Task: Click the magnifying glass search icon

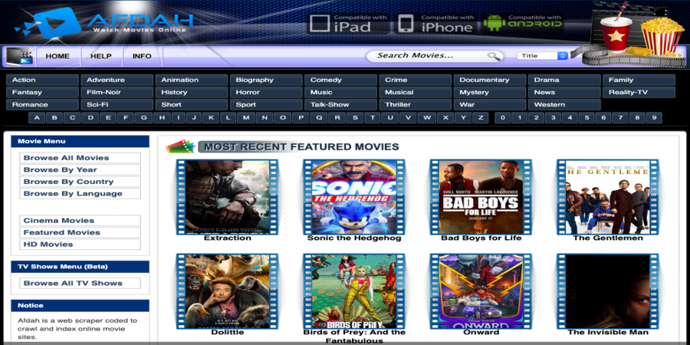Action: (x=494, y=56)
